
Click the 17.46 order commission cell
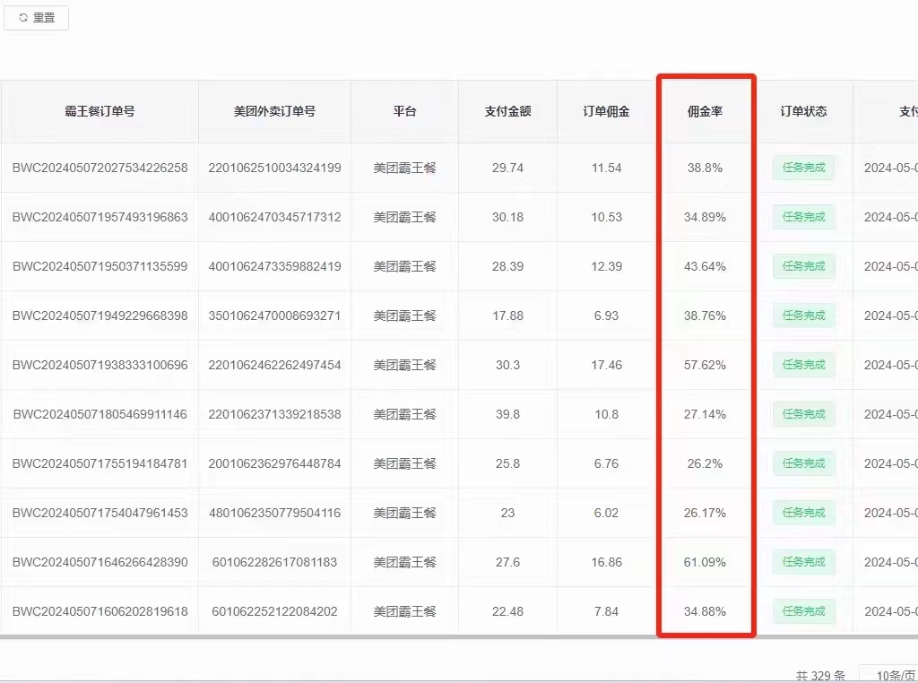[606, 365]
